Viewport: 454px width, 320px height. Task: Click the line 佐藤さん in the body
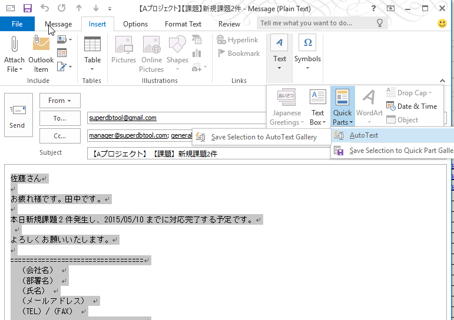point(26,178)
